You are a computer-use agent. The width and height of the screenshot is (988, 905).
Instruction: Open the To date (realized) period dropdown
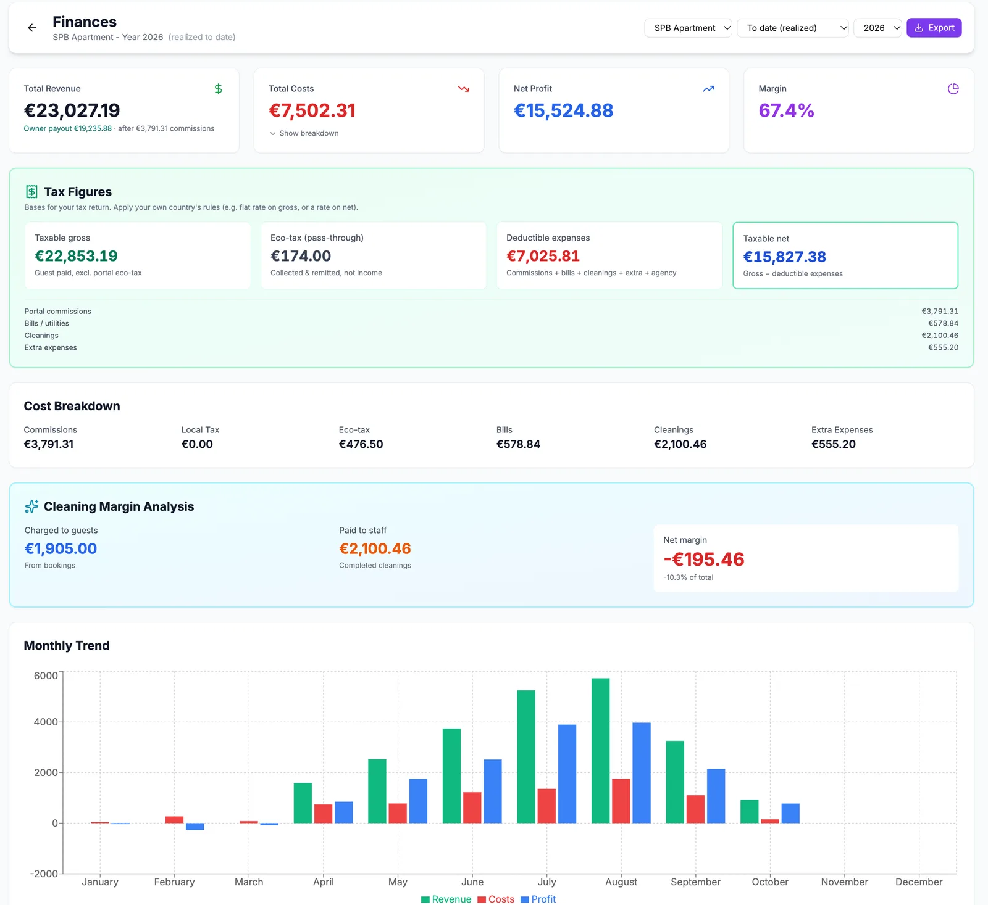[793, 28]
